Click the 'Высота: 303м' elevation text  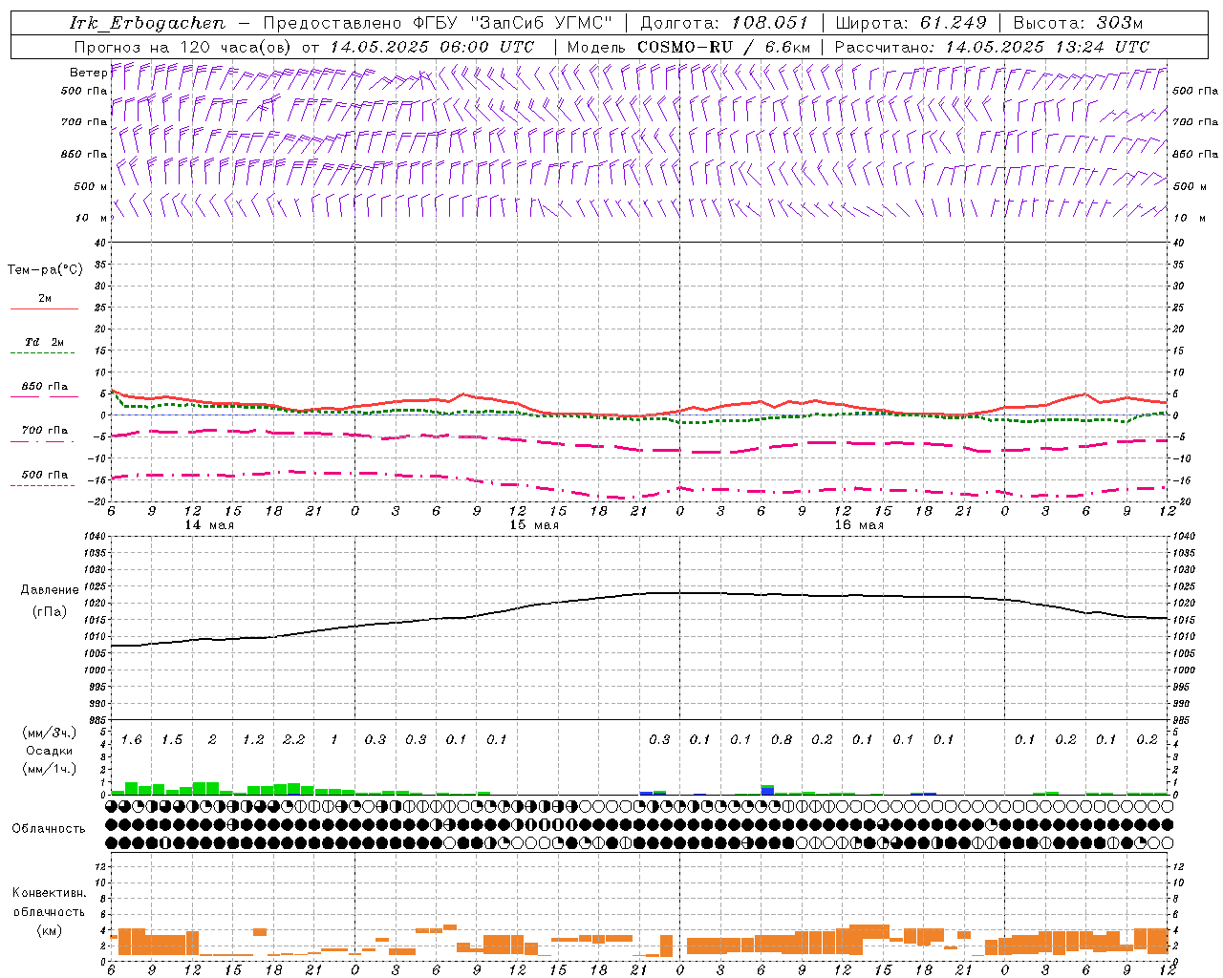(1078, 23)
